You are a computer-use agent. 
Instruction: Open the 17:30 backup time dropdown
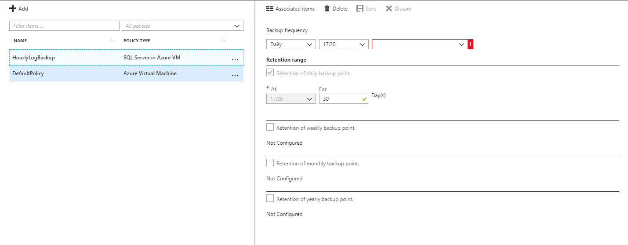pyautogui.click(x=344, y=44)
